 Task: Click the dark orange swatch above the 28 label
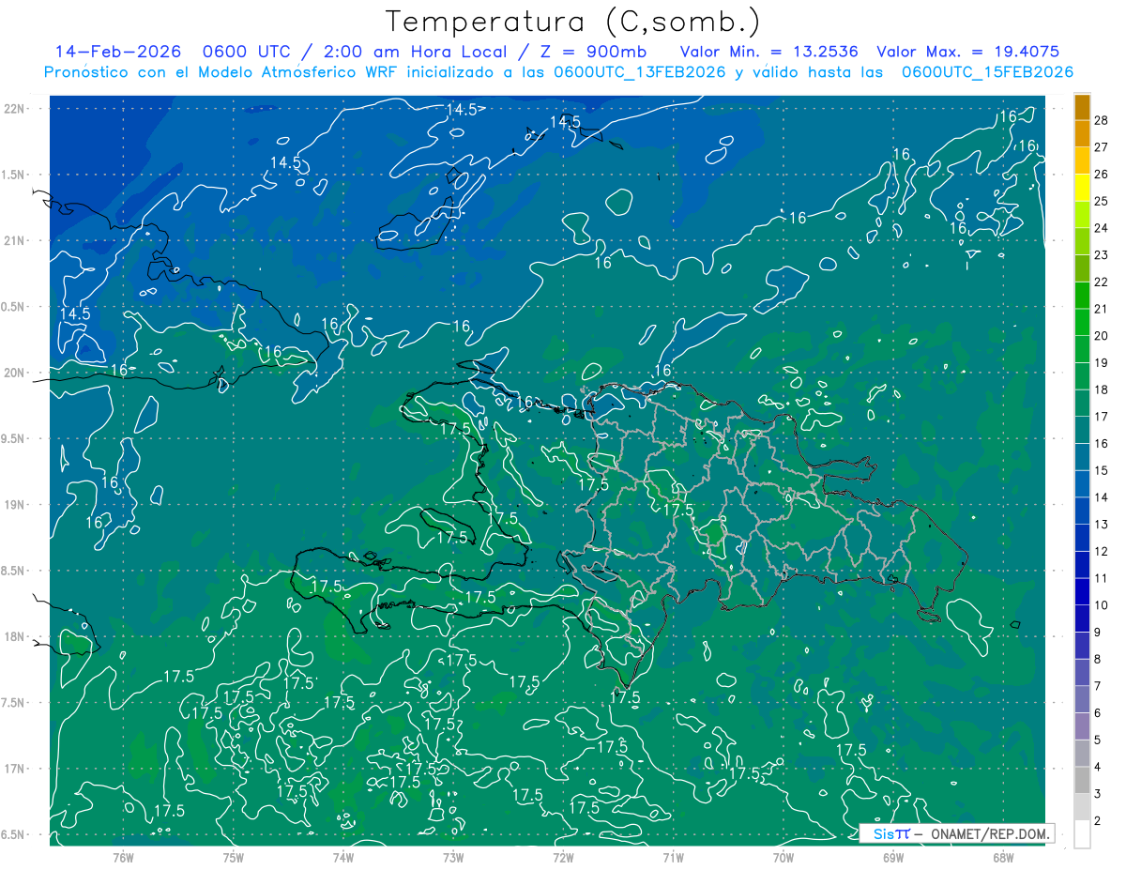(x=1082, y=107)
